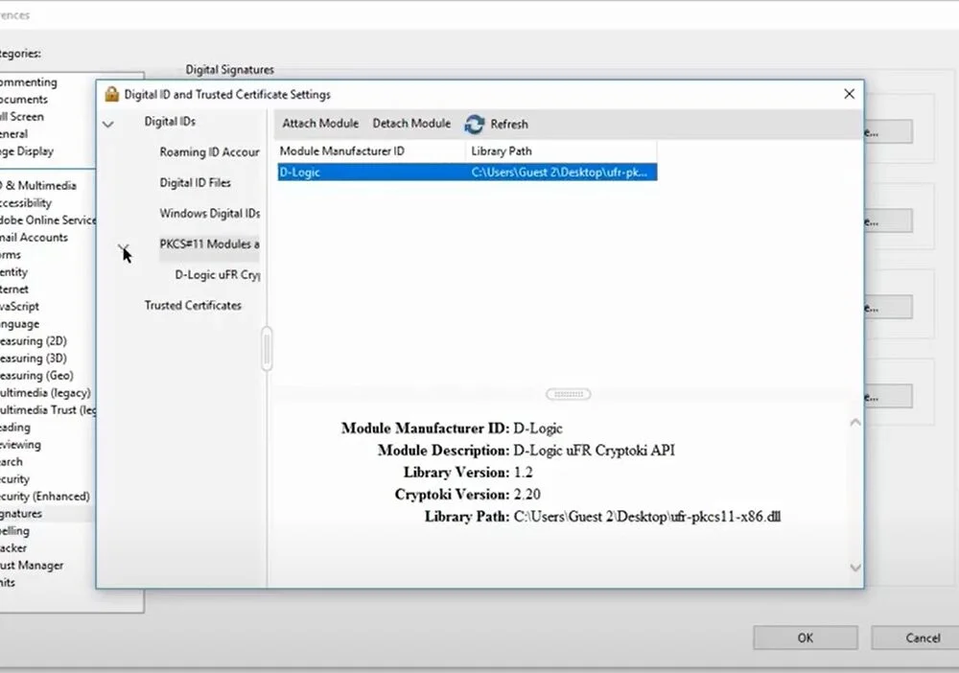
Task: Select Internet category in Preferences
Action: (x=14, y=289)
